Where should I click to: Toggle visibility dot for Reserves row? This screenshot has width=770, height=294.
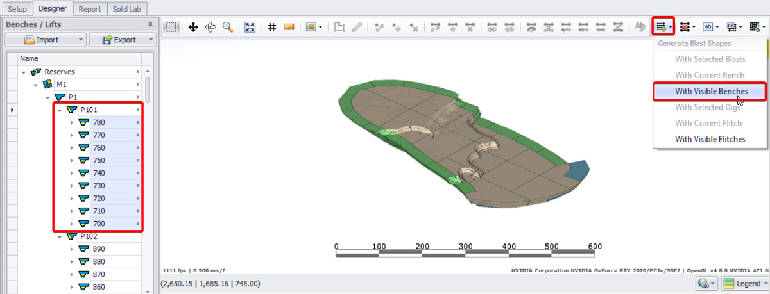point(137,72)
